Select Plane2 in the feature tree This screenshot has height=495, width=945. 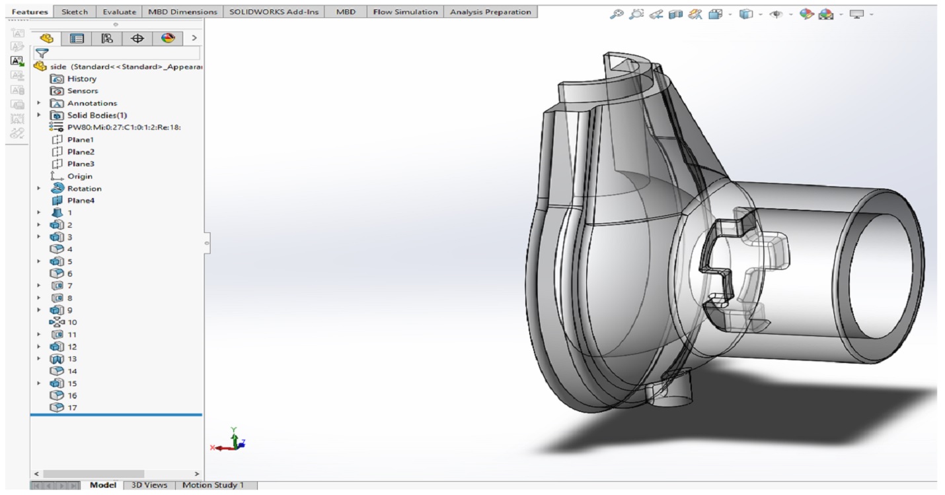pos(73,152)
